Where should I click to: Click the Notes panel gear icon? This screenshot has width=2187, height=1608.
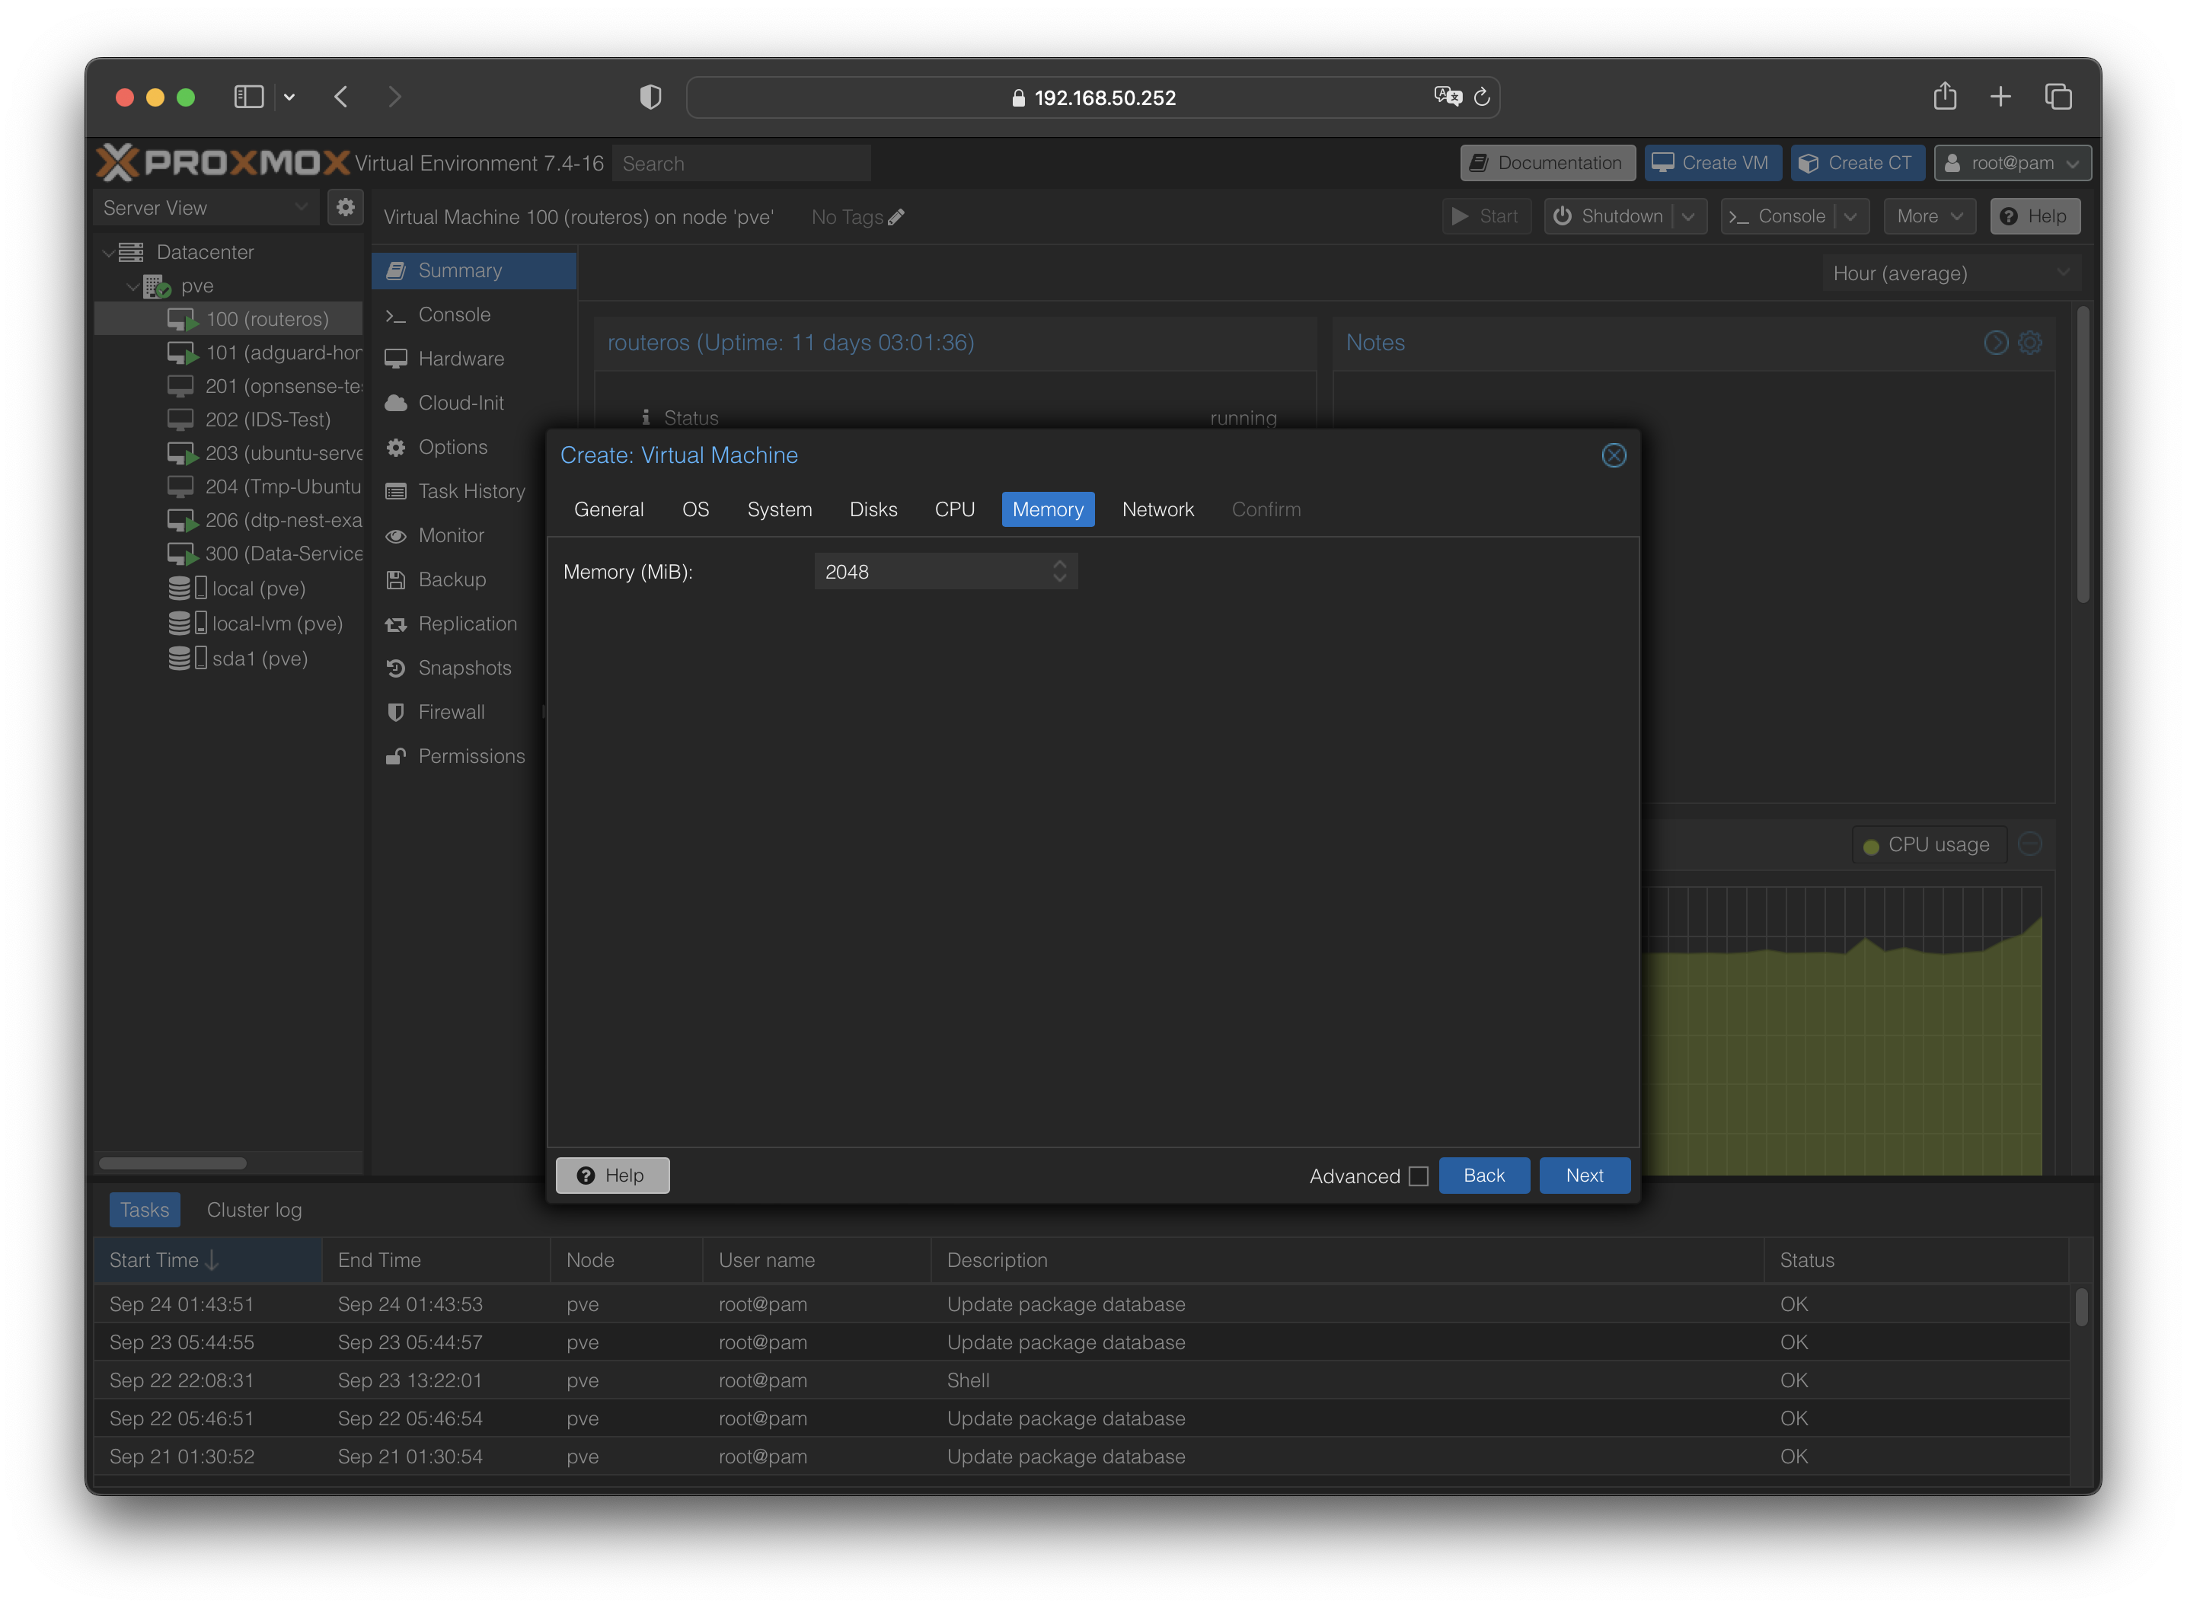pos(2029,343)
